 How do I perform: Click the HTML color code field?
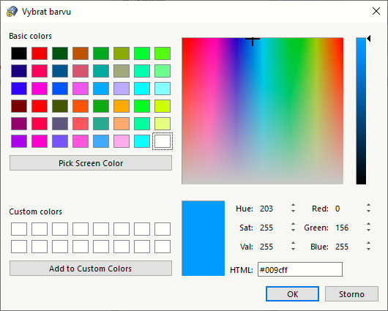[300, 269]
